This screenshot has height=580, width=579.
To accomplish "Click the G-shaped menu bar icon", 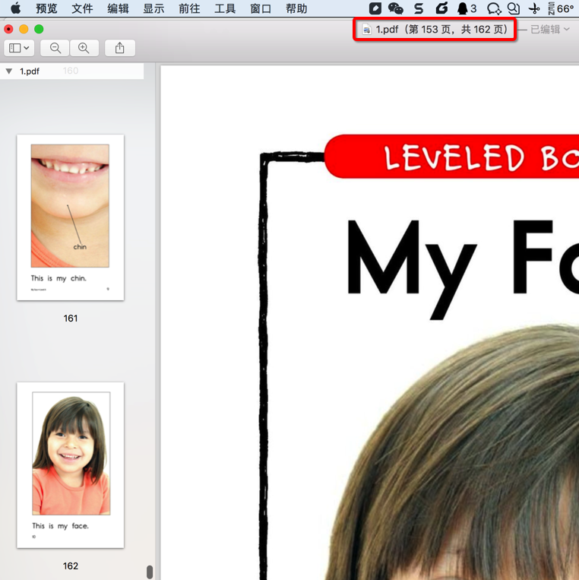I will pyautogui.click(x=441, y=8).
